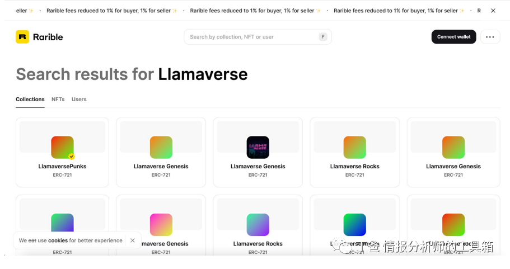
Task: Click the Search results for Llamaverse heading
Action: point(132,74)
